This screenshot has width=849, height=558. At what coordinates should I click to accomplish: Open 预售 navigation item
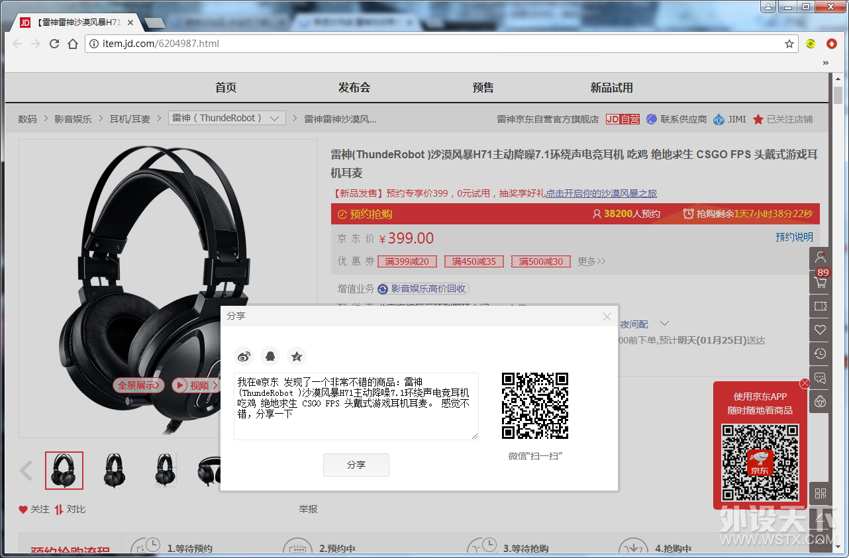(483, 87)
